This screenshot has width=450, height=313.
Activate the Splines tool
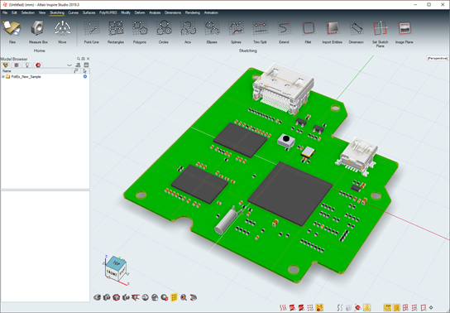tap(236, 31)
